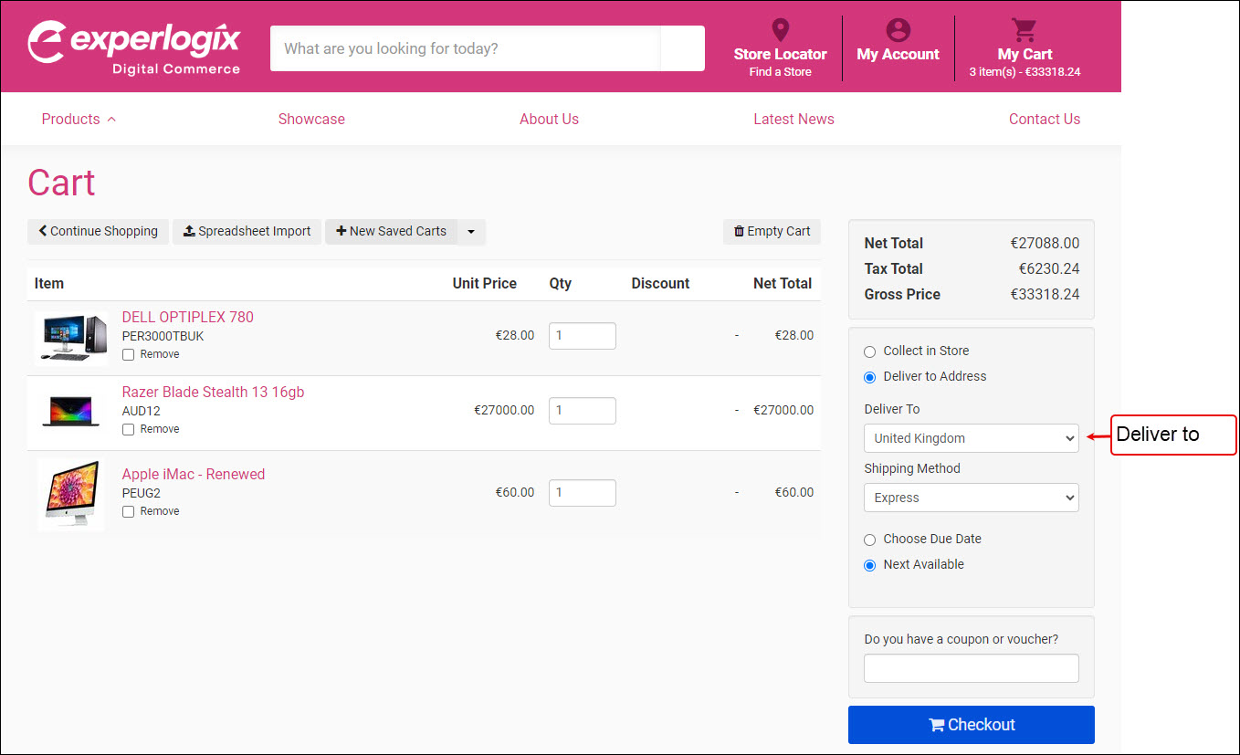This screenshot has height=755, width=1240.
Task: Expand the Shipping Method dropdown
Action: (x=971, y=498)
